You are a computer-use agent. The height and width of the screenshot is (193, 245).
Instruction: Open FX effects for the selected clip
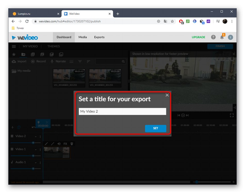65,144
